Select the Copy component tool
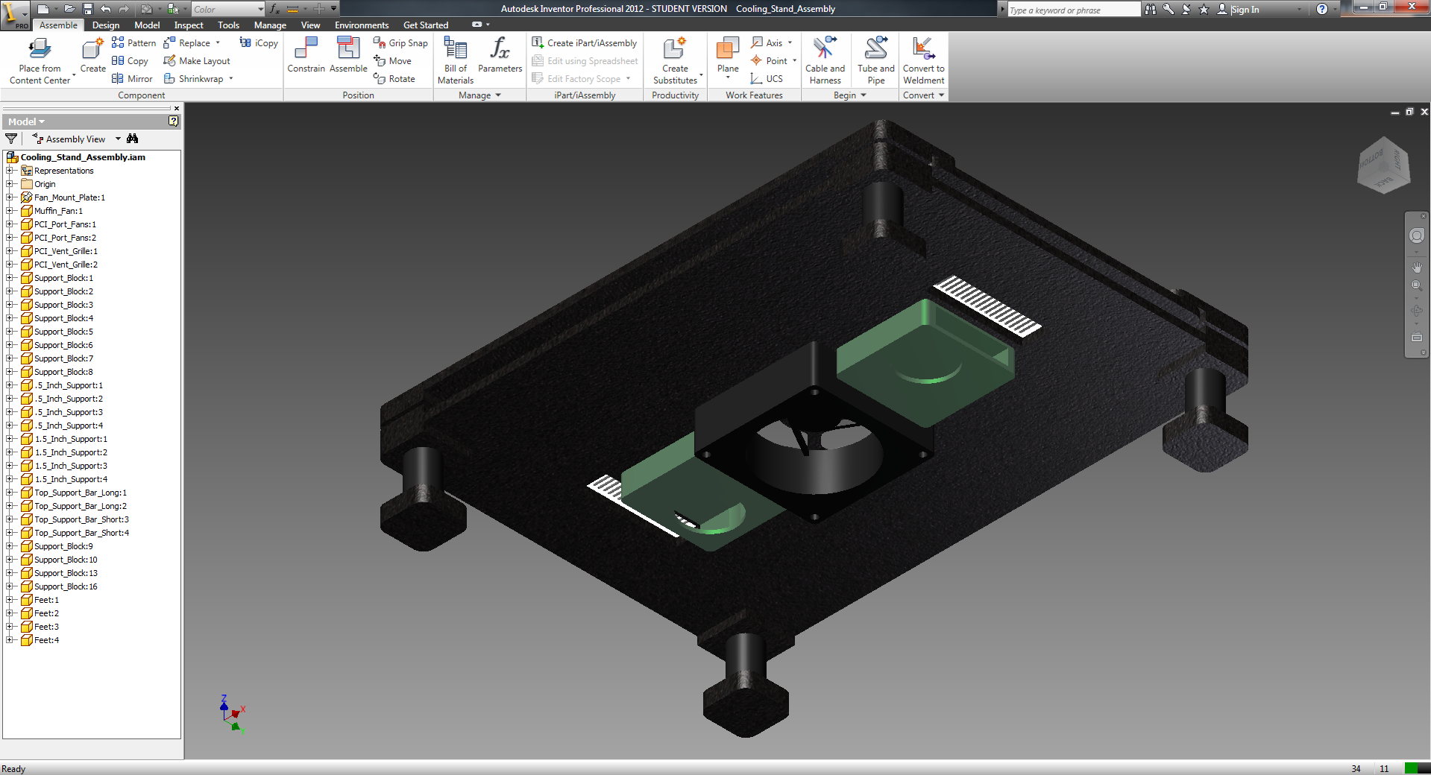 coord(130,61)
